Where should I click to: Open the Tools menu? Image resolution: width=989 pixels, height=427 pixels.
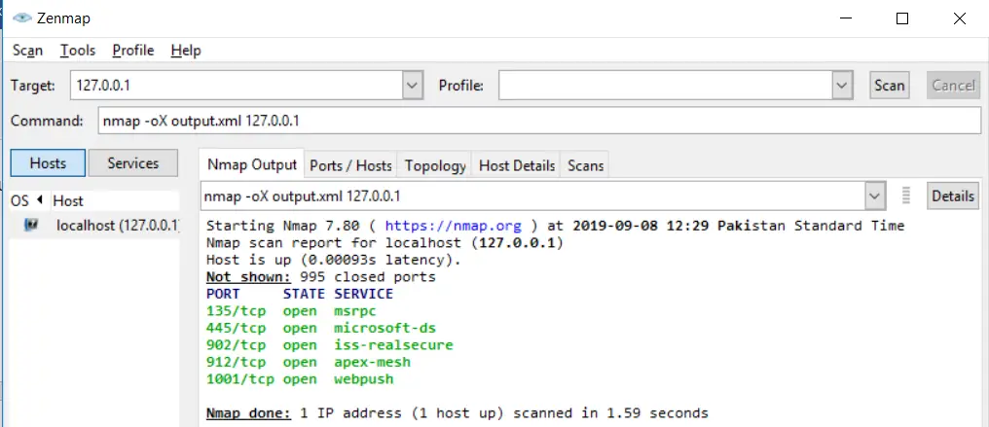(78, 51)
